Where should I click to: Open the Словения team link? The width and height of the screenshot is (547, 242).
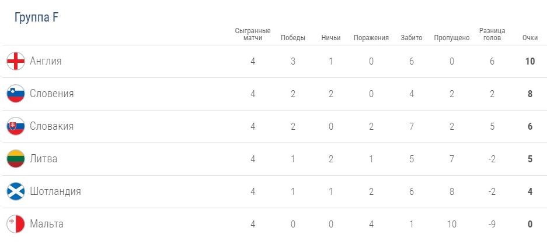51,94
